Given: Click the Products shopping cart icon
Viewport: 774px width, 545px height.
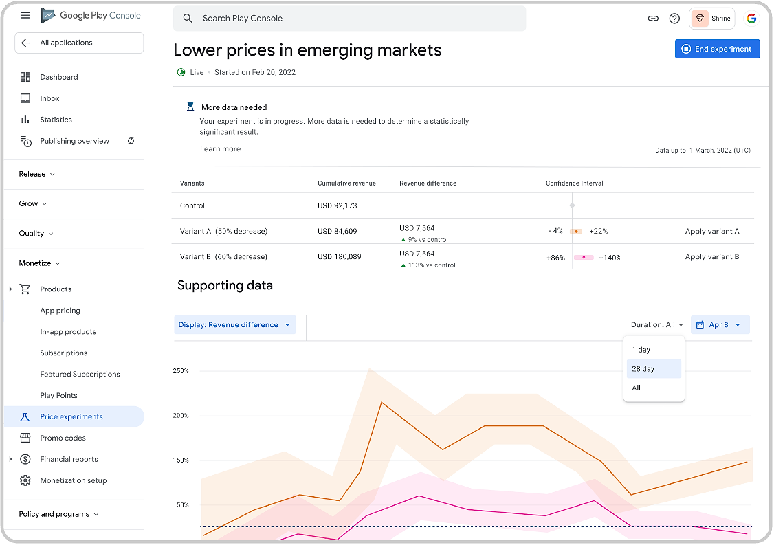Looking at the screenshot, I should [x=25, y=289].
